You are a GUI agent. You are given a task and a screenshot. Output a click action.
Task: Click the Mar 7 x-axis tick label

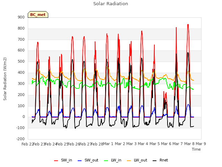[178, 144]
